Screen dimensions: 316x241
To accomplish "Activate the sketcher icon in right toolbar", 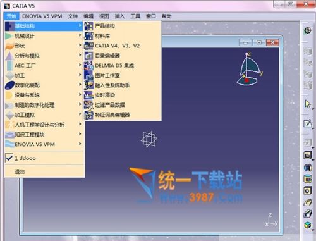I will coord(308,123).
